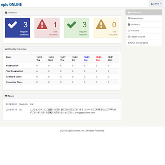This screenshot has width=165, height=165.
Task: Click the white checkmark icon on Regular Members
Action: pyautogui.click(x=12, y=25)
